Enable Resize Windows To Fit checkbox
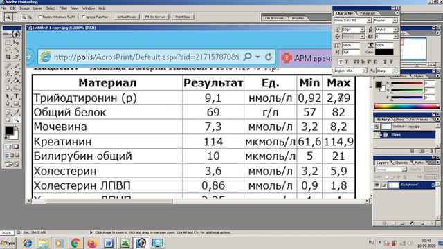The width and height of the screenshot is (443, 249). point(40,17)
